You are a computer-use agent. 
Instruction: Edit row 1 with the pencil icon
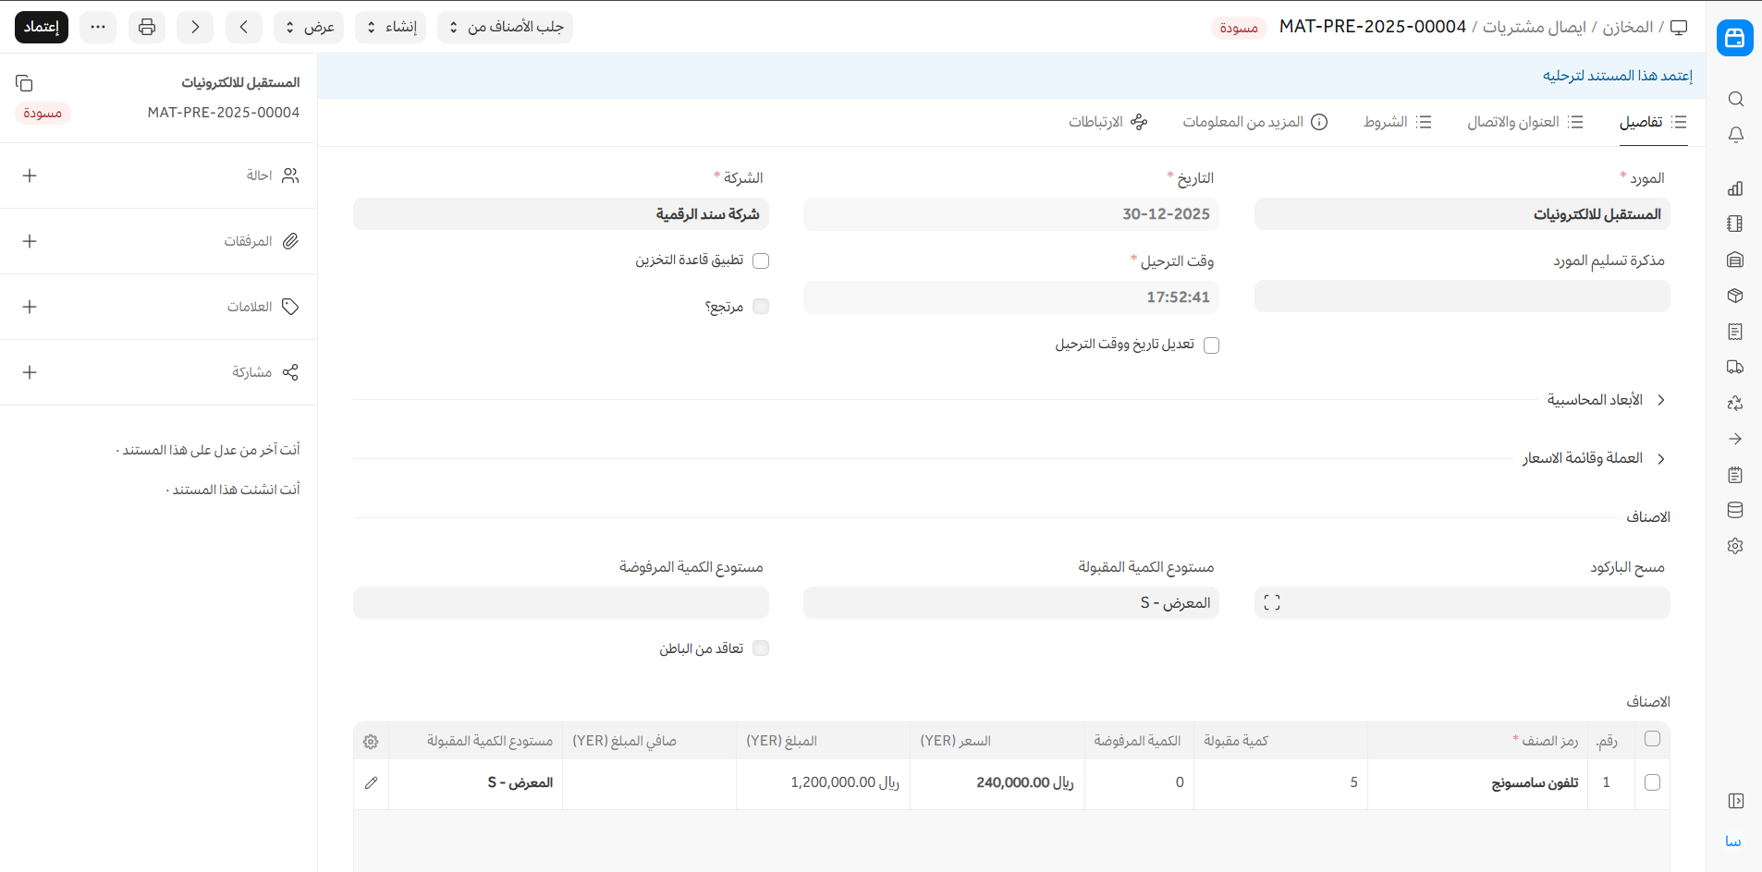371,783
